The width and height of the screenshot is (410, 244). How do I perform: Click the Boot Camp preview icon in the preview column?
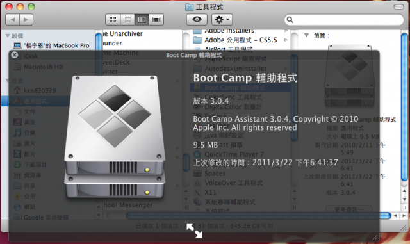(350, 76)
